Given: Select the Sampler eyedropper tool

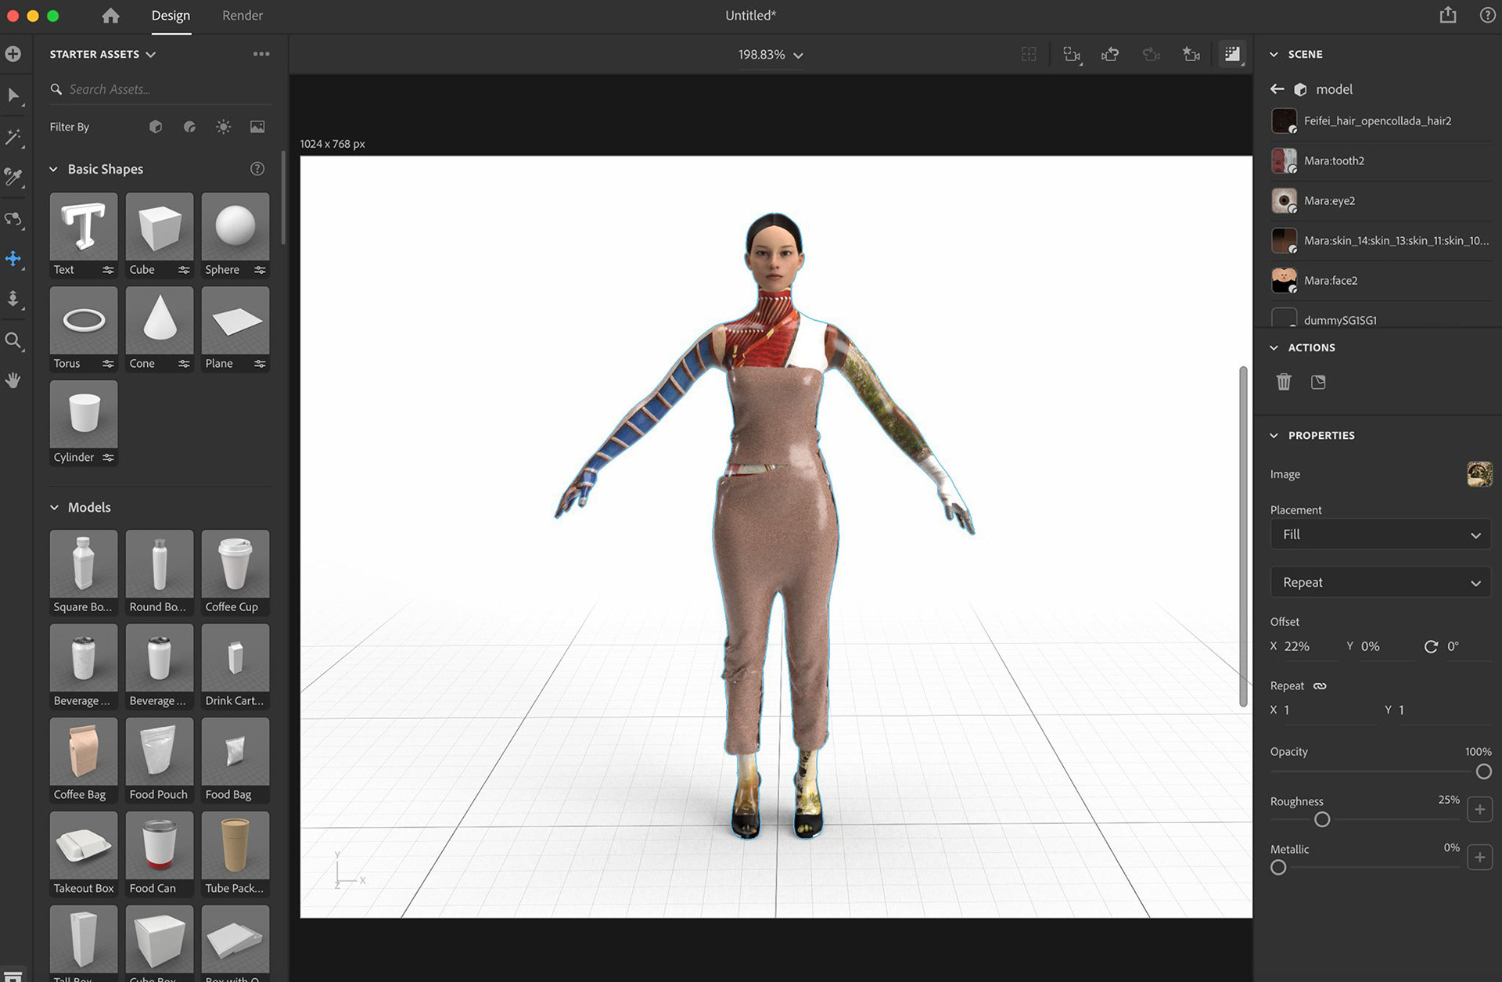Looking at the screenshot, I should (13, 177).
